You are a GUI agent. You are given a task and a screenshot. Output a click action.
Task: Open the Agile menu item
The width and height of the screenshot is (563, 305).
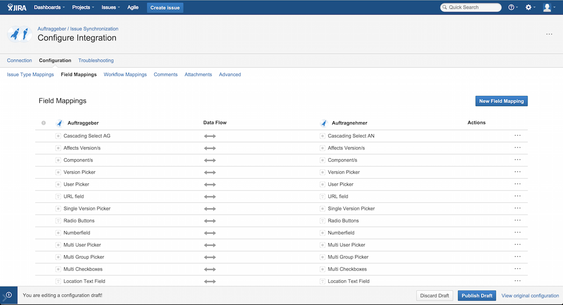click(133, 7)
